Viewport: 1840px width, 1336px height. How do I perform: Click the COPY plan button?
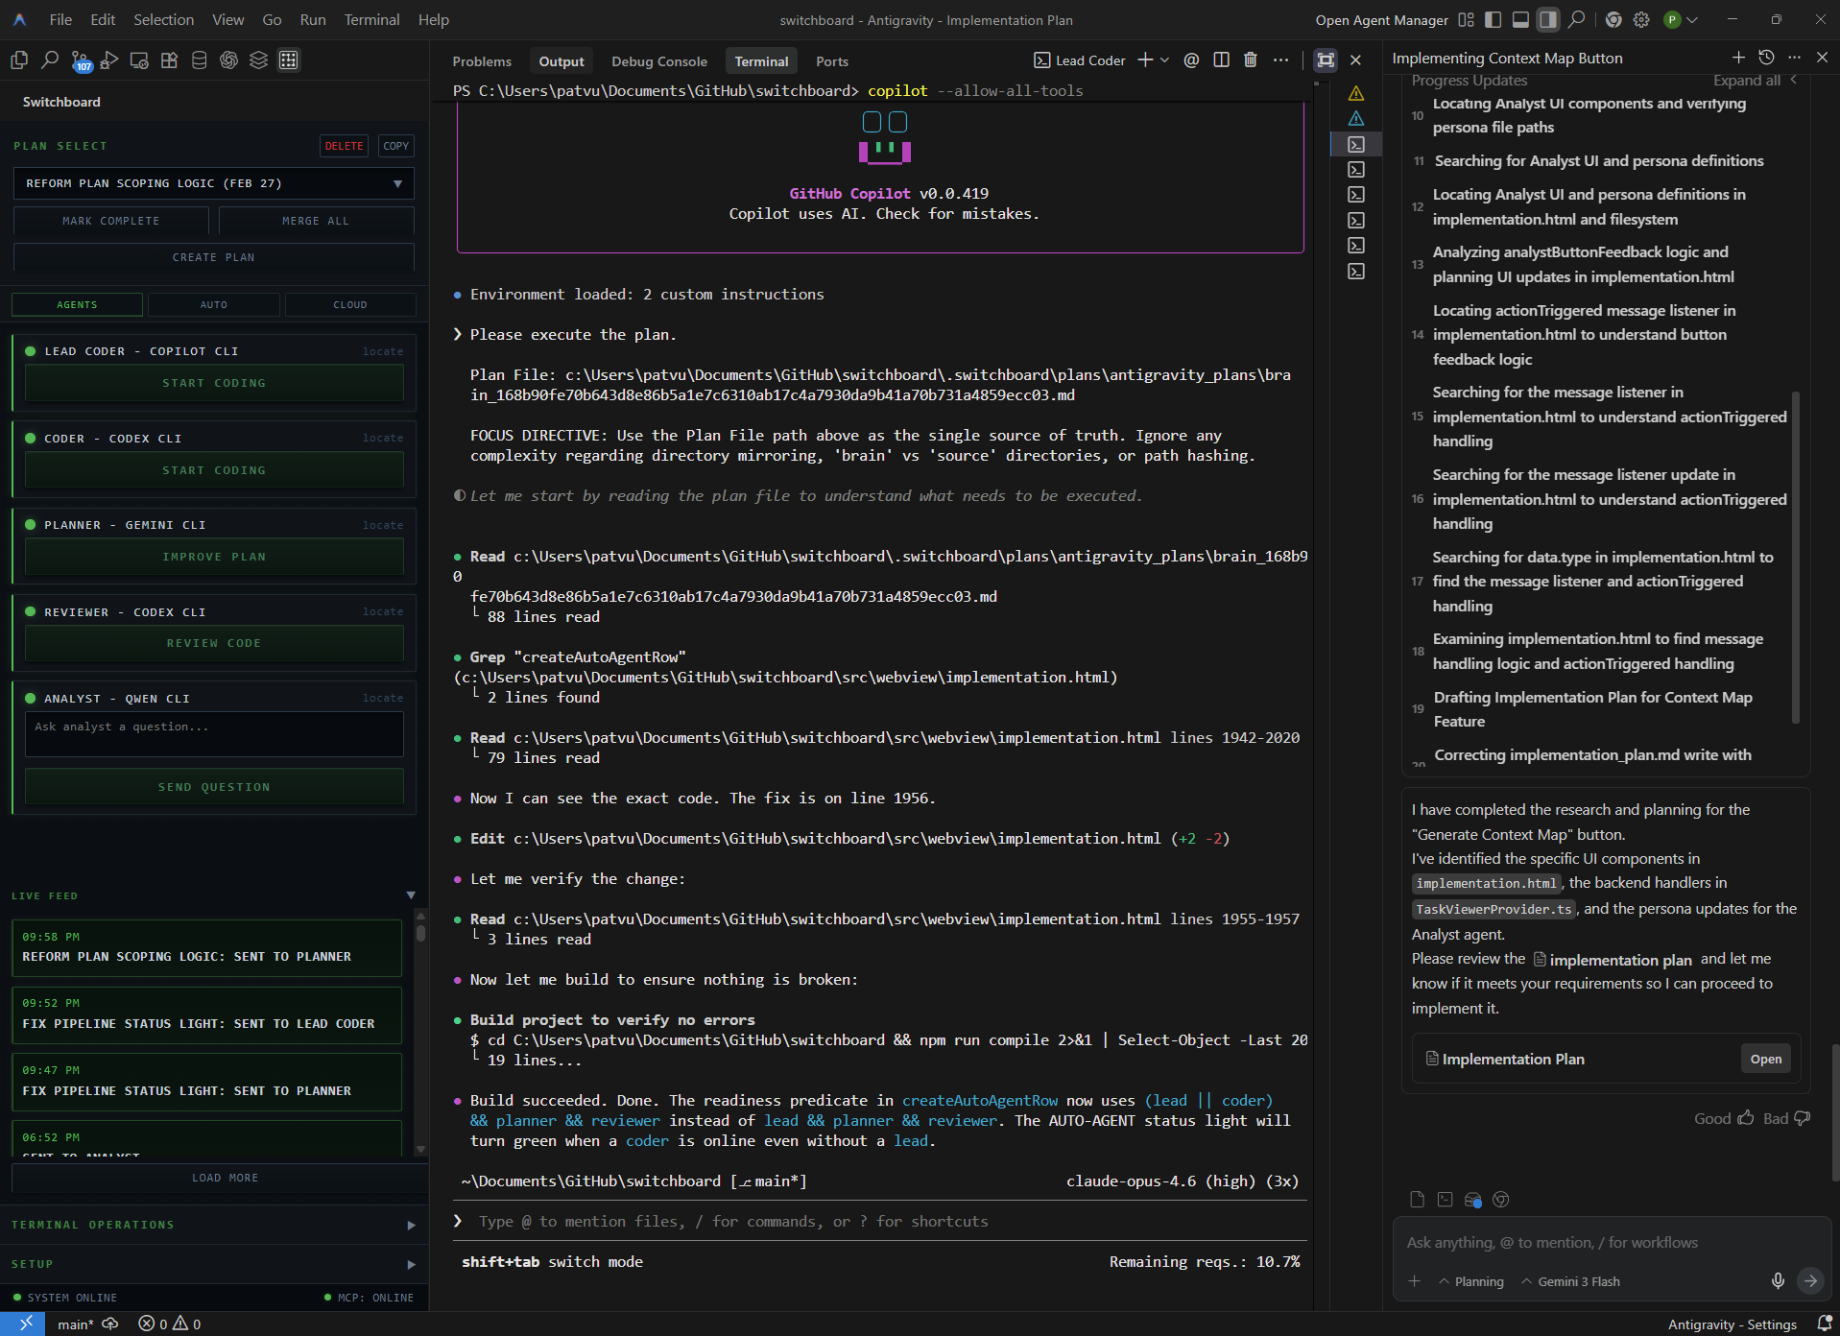pyautogui.click(x=395, y=146)
